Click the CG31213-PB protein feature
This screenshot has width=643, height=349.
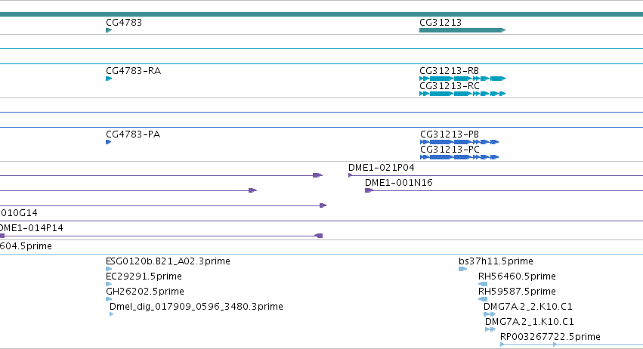459,142
